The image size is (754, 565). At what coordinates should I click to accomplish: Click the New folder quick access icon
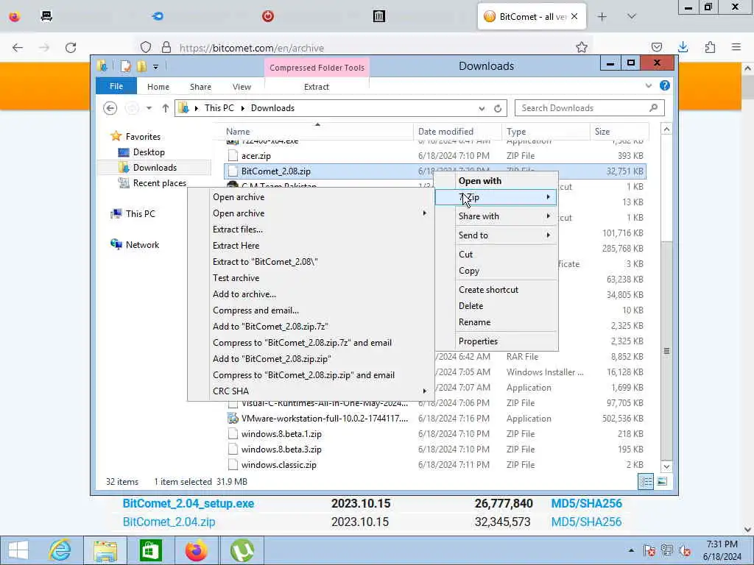click(x=141, y=66)
